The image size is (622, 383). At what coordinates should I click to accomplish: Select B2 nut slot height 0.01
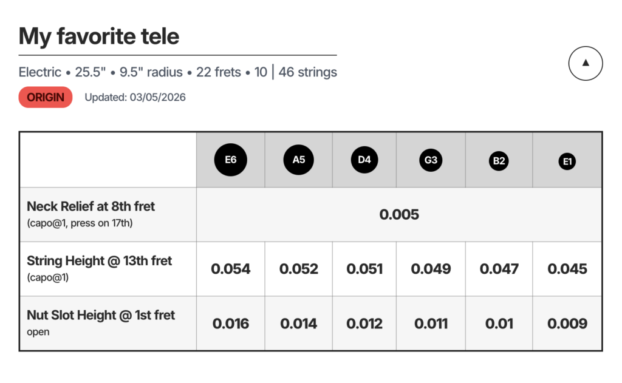(499, 324)
